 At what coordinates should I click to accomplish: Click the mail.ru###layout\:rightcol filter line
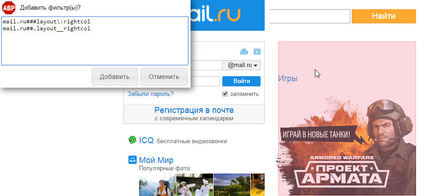click(46, 21)
